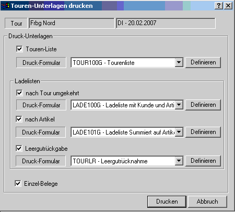
Task: Click Definieren for TOURLR Leergutrücknahme
Action: point(203,161)
